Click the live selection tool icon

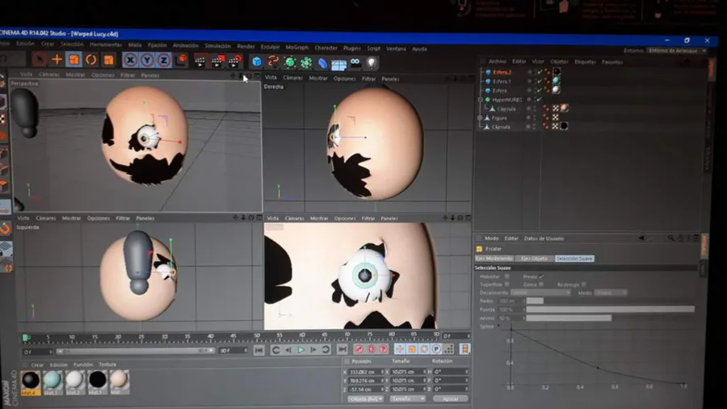(40, 59)
